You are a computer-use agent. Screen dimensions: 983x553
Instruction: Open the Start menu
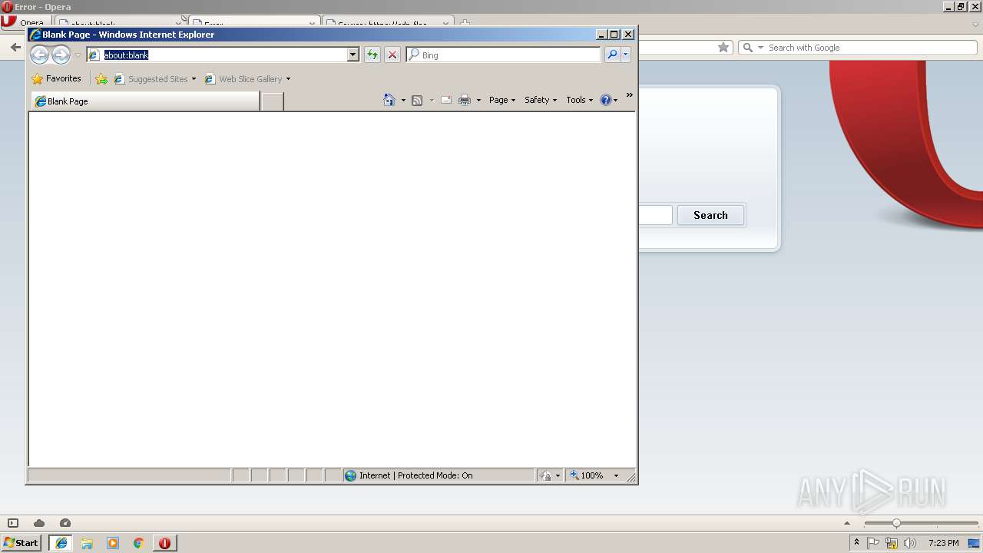(x=21, y=543)
